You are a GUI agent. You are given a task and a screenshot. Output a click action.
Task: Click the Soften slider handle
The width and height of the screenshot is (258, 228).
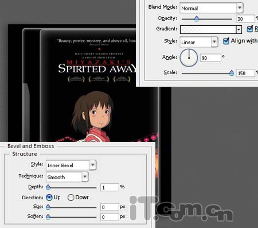point(48,217)
